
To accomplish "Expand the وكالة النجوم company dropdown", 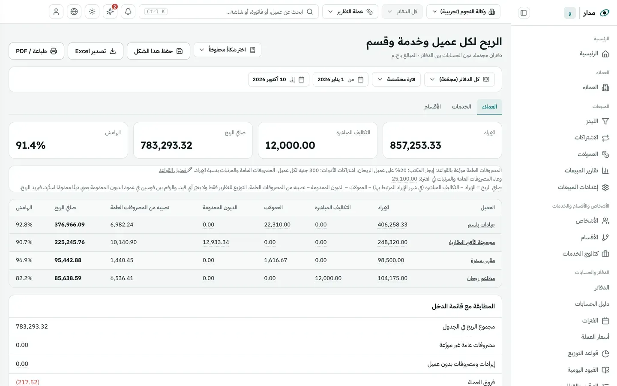I will tap(463, 12).
